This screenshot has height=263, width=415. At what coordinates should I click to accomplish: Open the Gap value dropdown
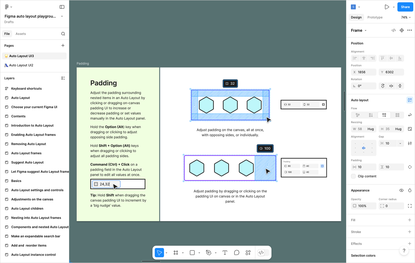400,143
